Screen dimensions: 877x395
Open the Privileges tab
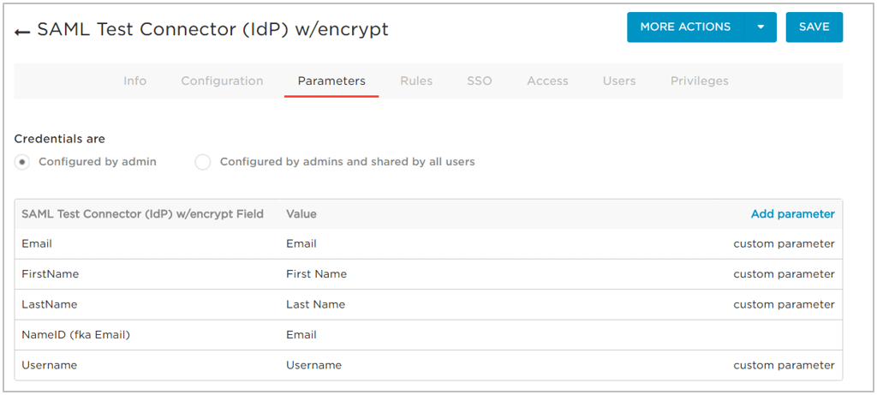[x=699, y=81]
